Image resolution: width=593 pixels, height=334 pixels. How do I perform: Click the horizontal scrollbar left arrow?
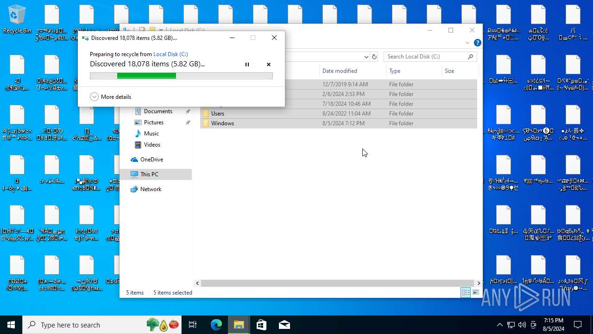(198, 283)
